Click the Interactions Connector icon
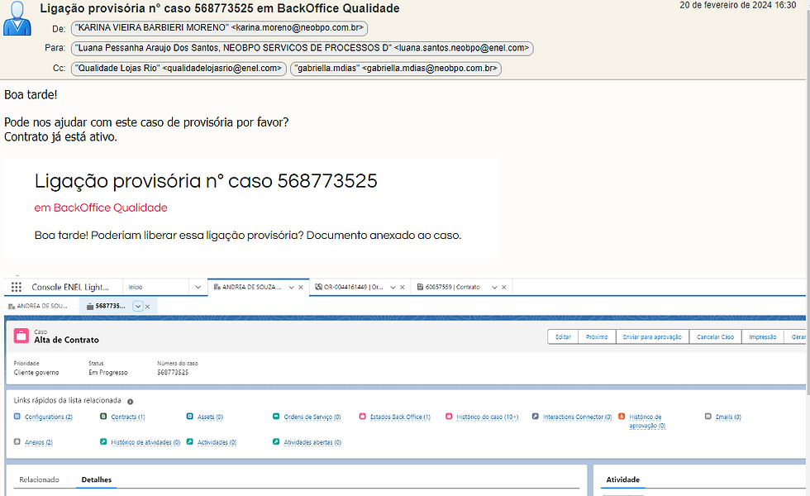Screen dimensions: 810x496 coord(536,417)
